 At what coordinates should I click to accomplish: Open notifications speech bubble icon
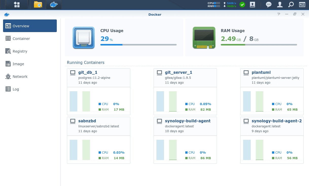pos(269,5)
